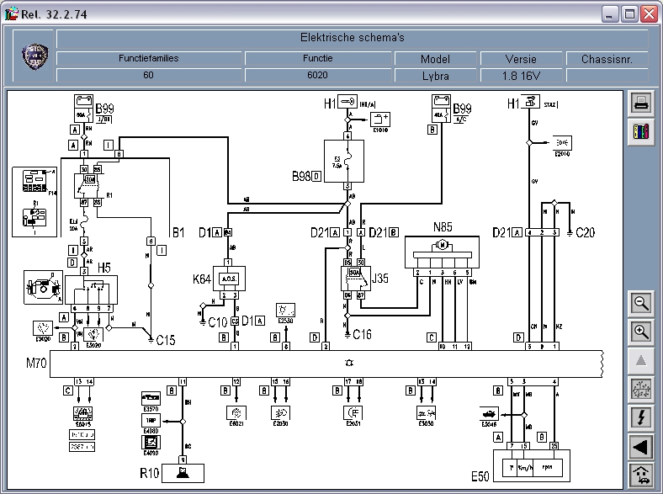663x494 pixels.
Task: Click the Chassisnr. header label
Action: [x=607, y=59]
